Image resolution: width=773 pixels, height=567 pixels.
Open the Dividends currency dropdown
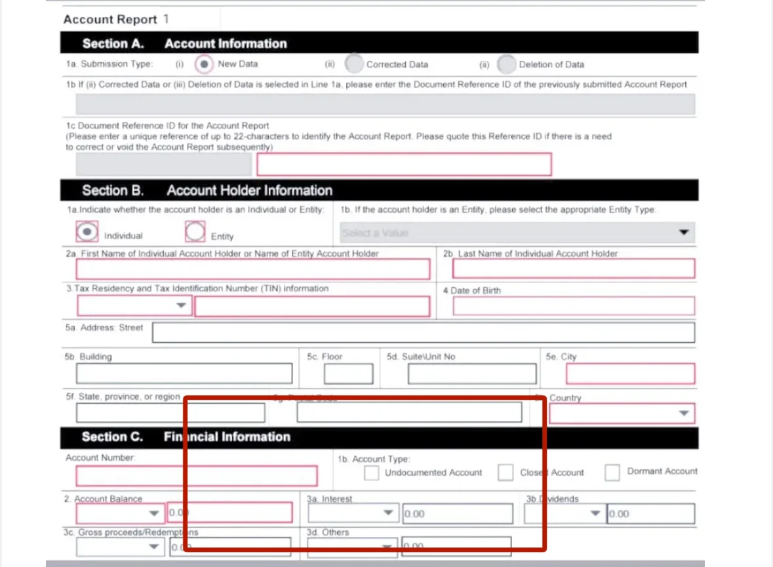point(565,513)
